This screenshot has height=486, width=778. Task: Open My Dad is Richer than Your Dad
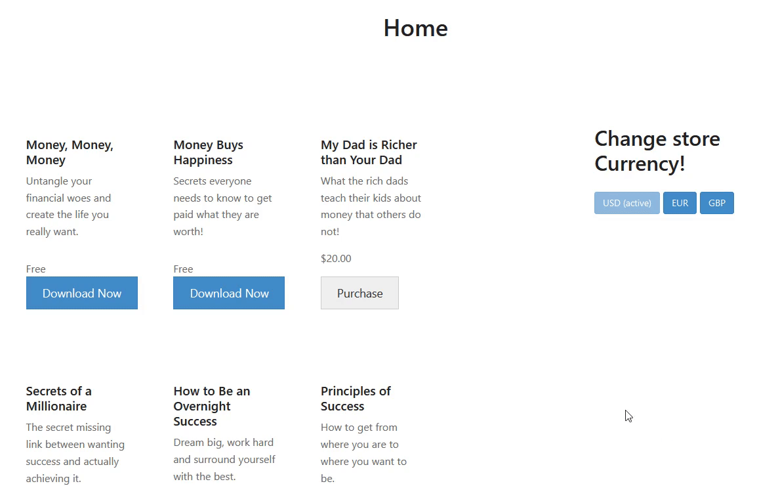pyautogui.click(x=369, y=152)
